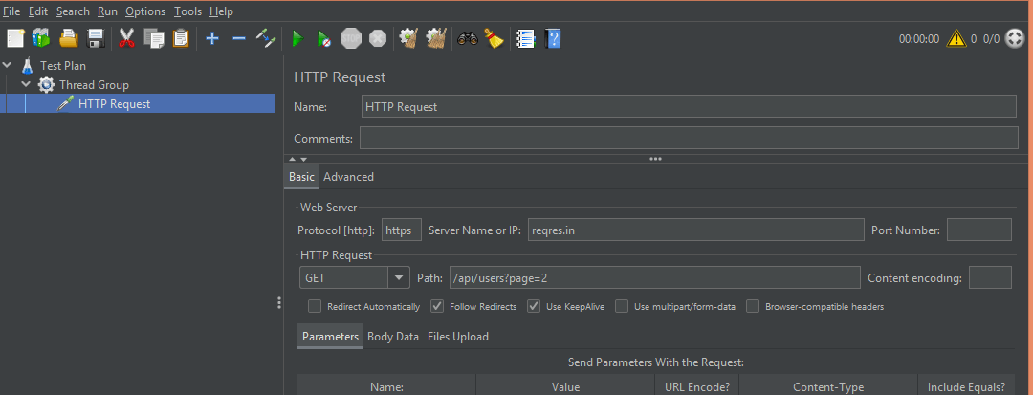Image resolution: width=1033 pixels, height=395 pixels.
Task: Open the Edit menu
Action: [x=38, y=11]
